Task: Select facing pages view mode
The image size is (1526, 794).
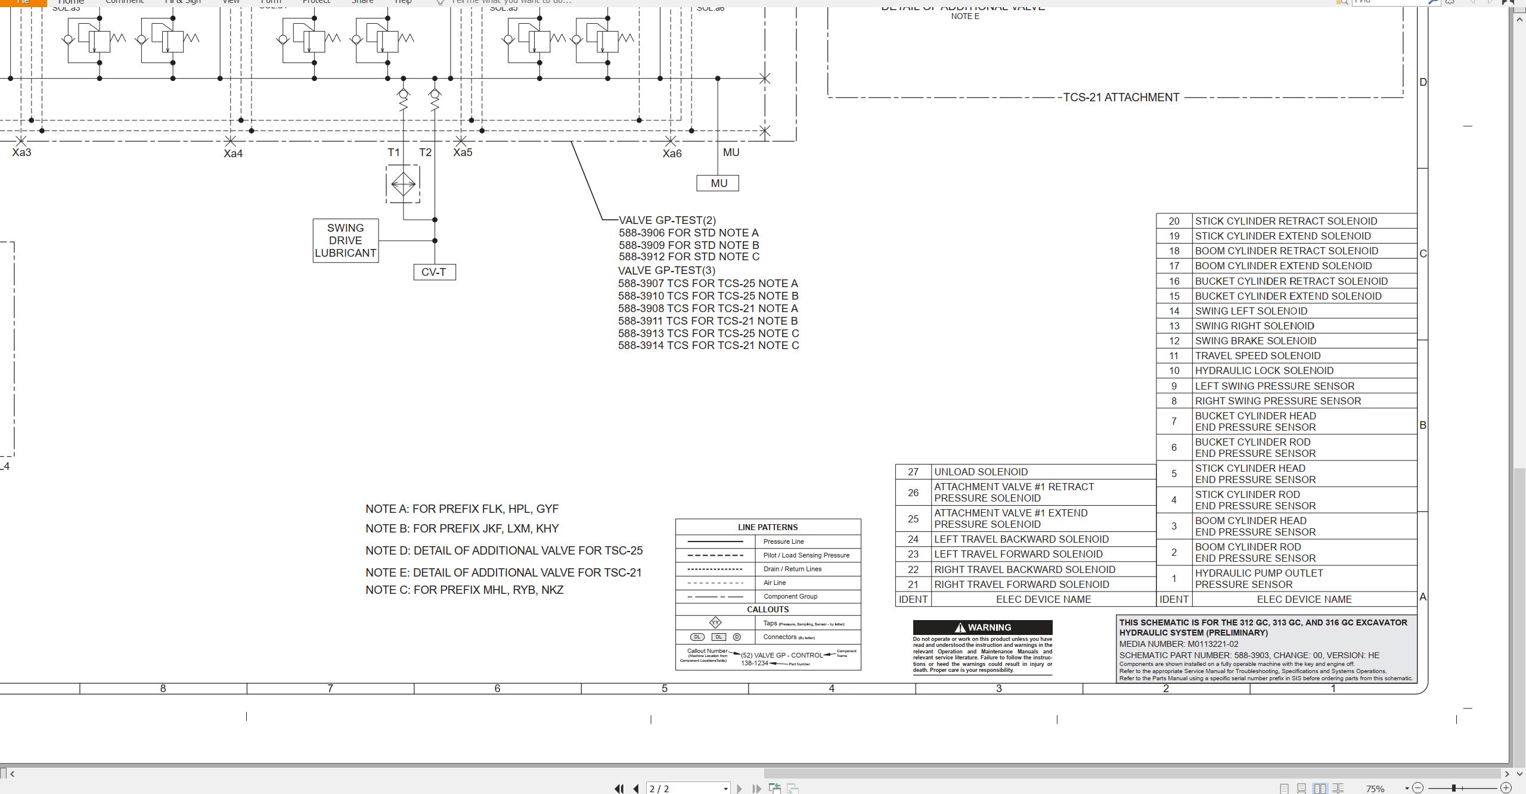Action: coord(1320,789)
